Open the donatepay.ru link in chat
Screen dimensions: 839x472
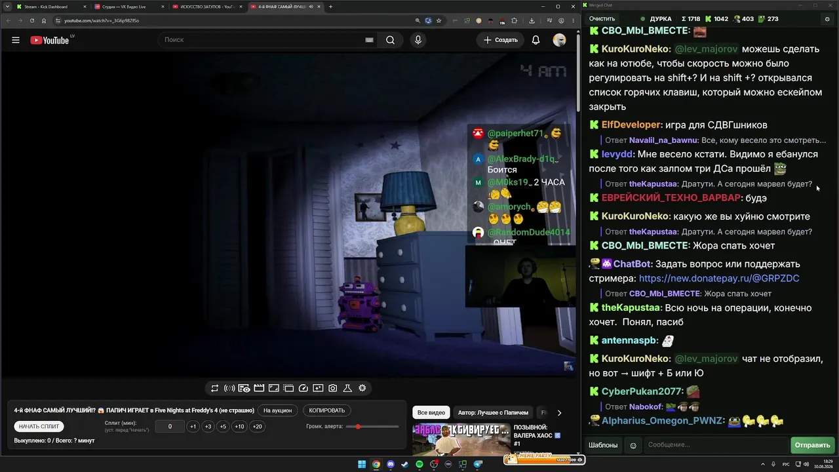[x=719, y=279]
